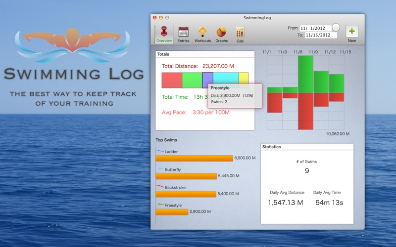Click the Totals panel header
The image size is (396, 247).
coord(205,54)
